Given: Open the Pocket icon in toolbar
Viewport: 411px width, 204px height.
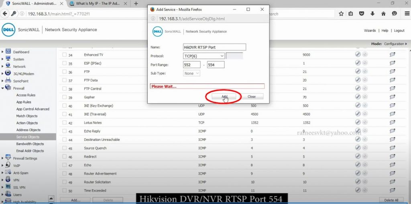Looking at the screenshot, I should (362, 14).
